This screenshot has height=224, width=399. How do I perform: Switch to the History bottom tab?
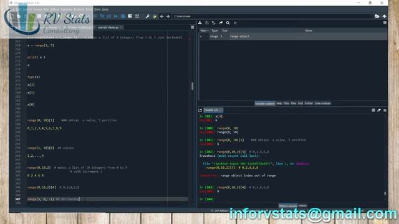302,206
